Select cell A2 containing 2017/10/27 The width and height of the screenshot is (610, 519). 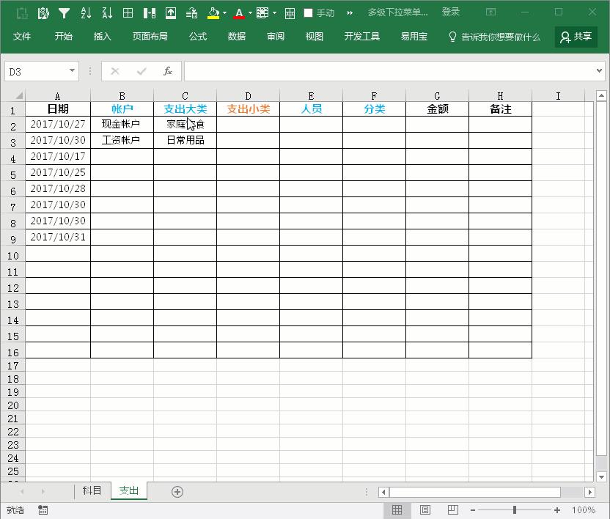coord(58,124)
